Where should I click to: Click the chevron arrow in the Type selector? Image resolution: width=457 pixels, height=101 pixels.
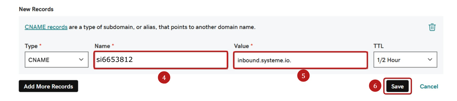(x=81, y=60)
